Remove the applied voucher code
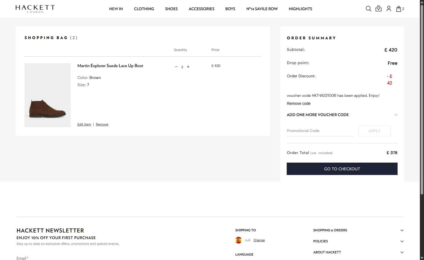 [x=299, y=103]
